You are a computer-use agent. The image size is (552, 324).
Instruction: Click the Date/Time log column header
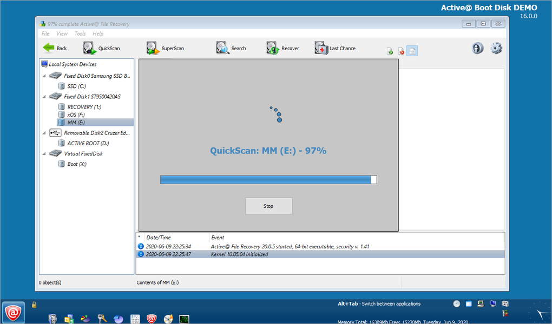[x=159, y=238]
